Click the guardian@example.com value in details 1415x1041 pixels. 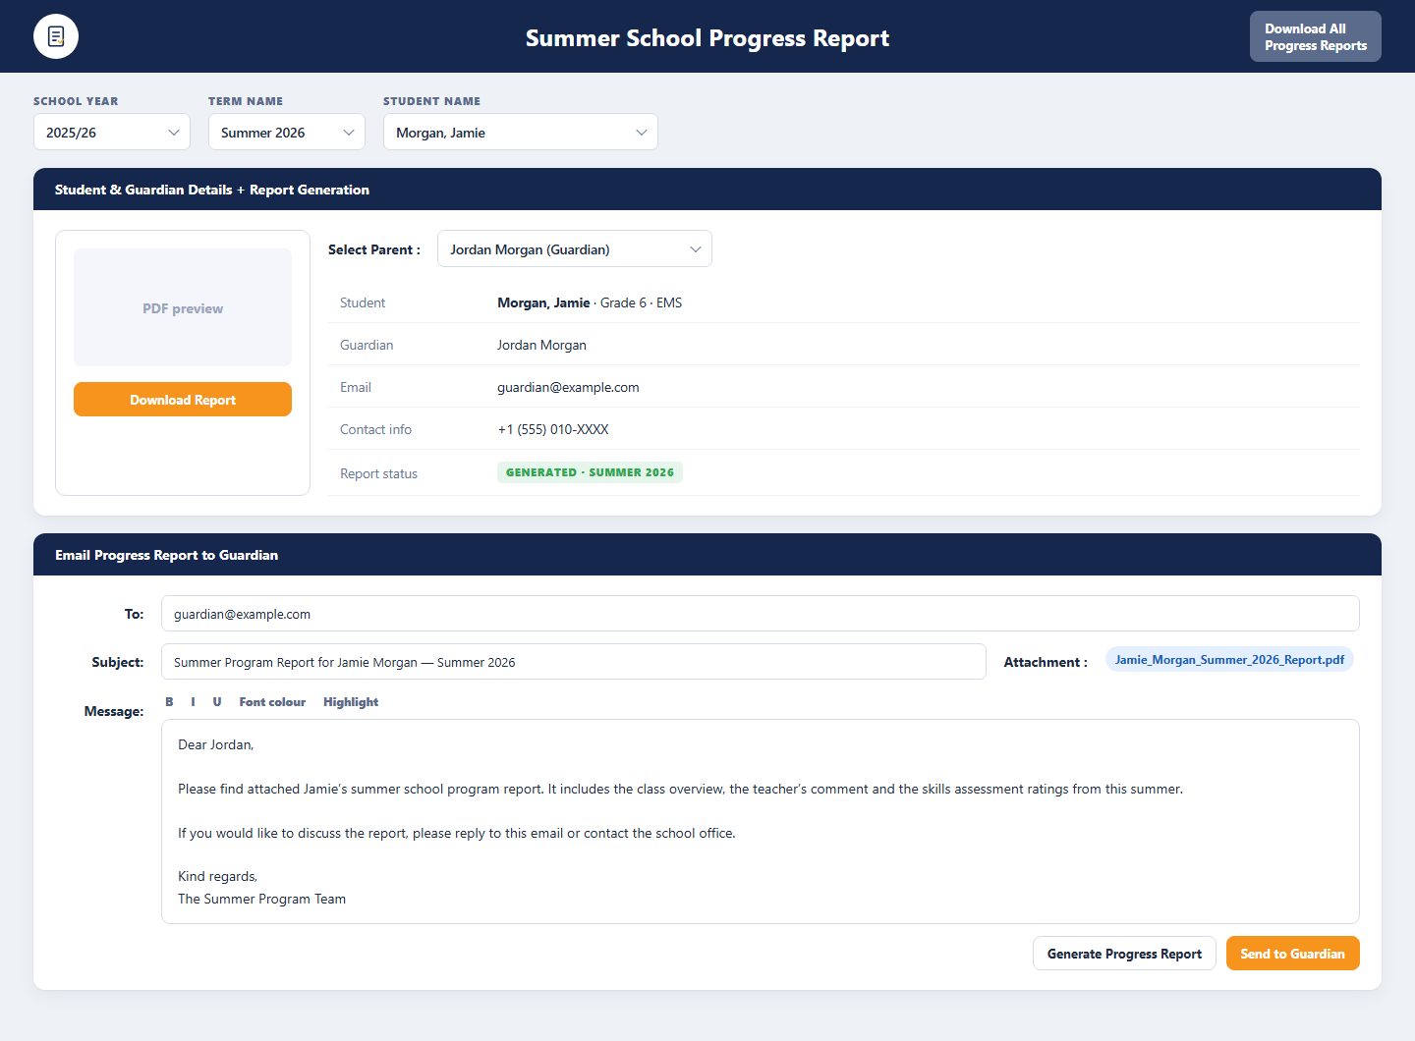click(568, 387)
